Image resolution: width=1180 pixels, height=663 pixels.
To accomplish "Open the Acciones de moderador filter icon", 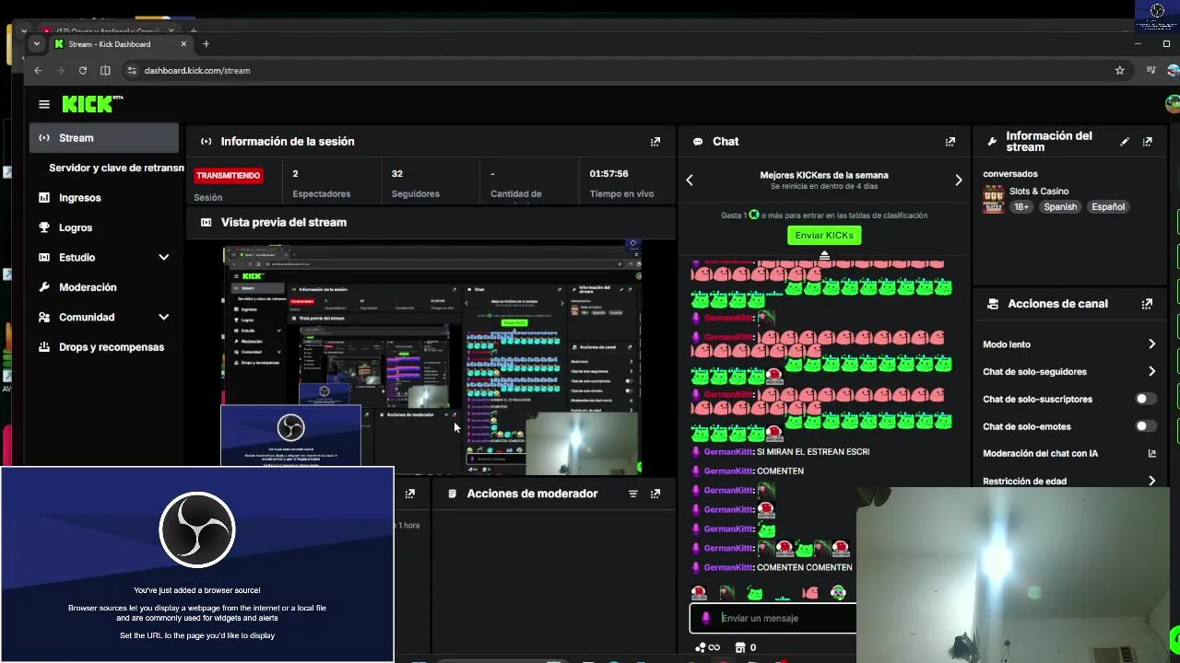I will pyautogui.click(x=633, y=494).
